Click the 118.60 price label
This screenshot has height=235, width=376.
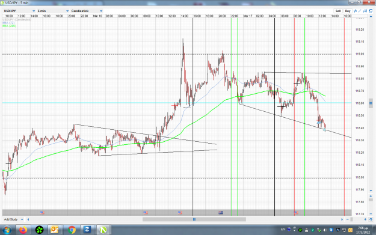click(359, 103)
